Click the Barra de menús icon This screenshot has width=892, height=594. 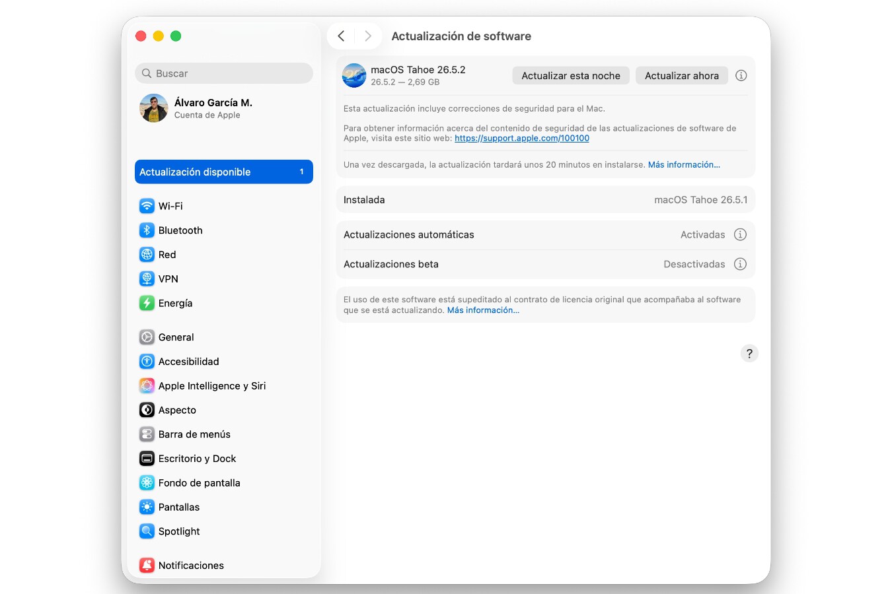click(147, 434)
